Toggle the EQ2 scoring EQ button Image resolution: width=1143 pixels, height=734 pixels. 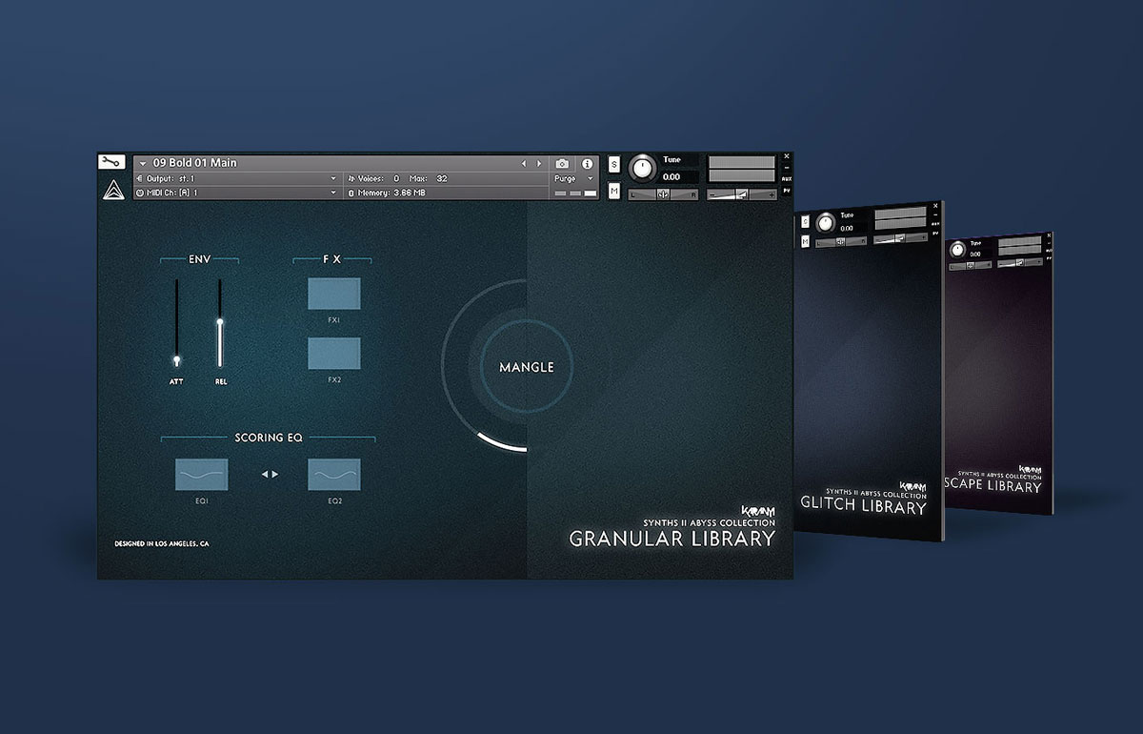pyautogui.click(x=334, y=475)
